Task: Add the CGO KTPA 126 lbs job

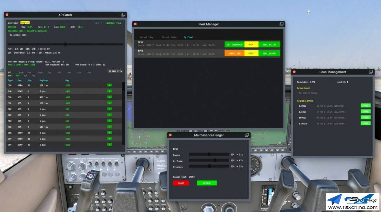Action: pos(110,85)
